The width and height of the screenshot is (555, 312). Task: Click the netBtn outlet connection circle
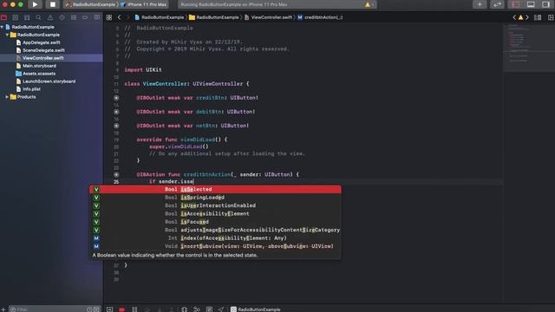(116, 126)
